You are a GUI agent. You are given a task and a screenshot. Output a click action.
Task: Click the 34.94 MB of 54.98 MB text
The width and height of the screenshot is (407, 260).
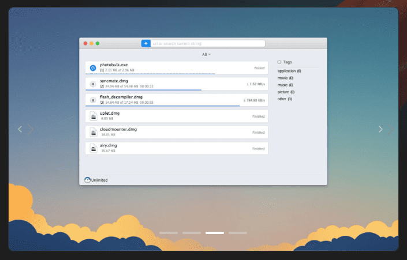tap(121, 86)
